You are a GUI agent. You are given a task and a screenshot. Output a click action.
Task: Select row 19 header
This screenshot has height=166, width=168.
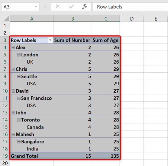[x=5, y=156]
